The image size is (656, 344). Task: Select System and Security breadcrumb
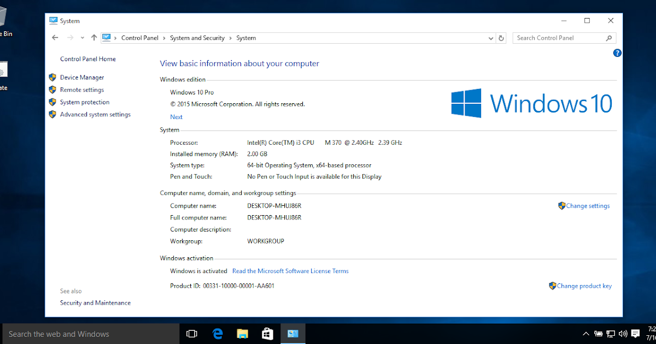pyautogui.click(x=197, y=38)
